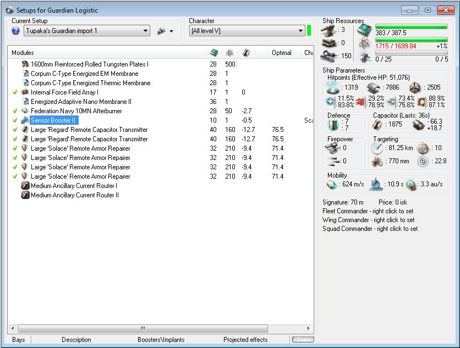The image size is (460, 348).
Task: Click the Modules column header
Action: click(23, 53)
